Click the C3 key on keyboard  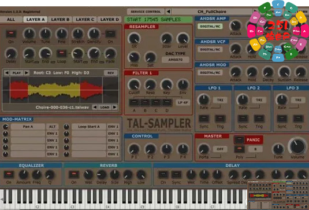tap(72, 200)
